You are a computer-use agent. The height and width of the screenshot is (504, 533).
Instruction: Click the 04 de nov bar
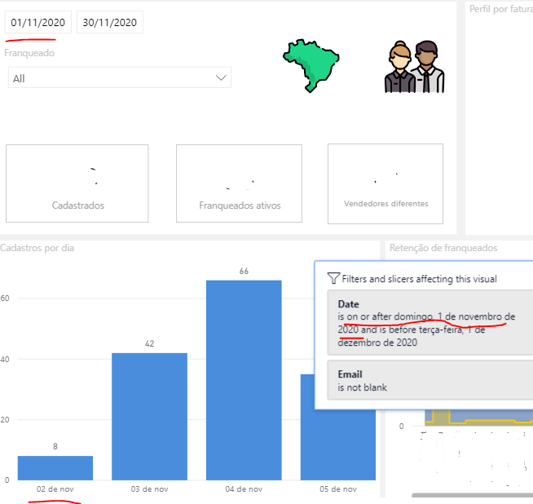click(244, 380)
